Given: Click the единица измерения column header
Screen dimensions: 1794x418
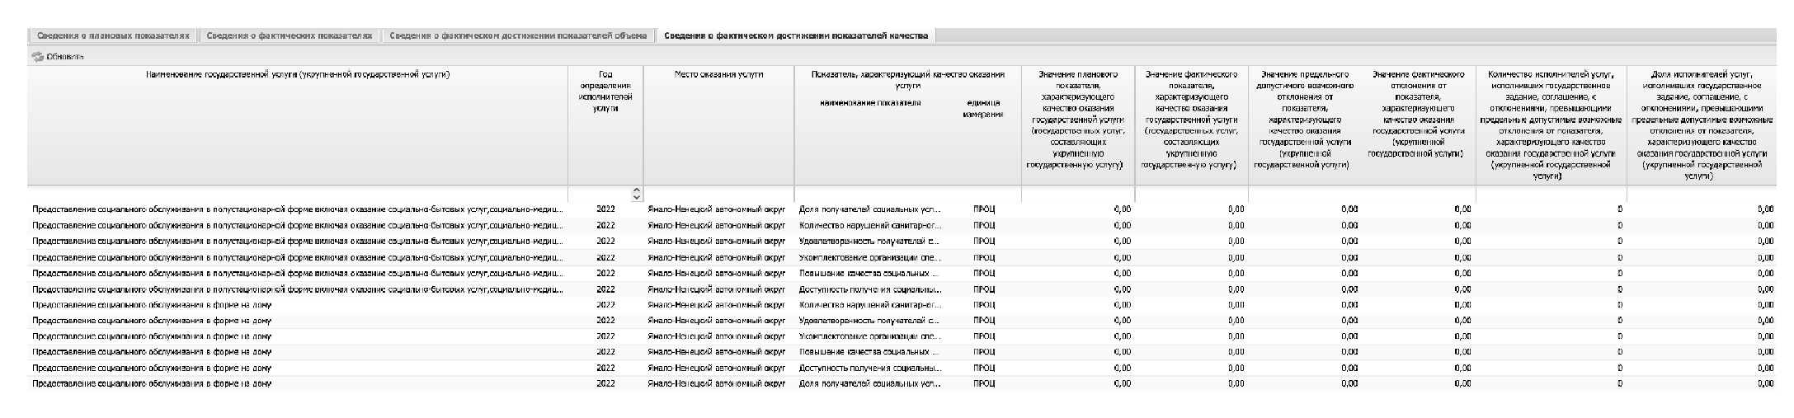Looking at the screenshot, I should coord(982,108).
